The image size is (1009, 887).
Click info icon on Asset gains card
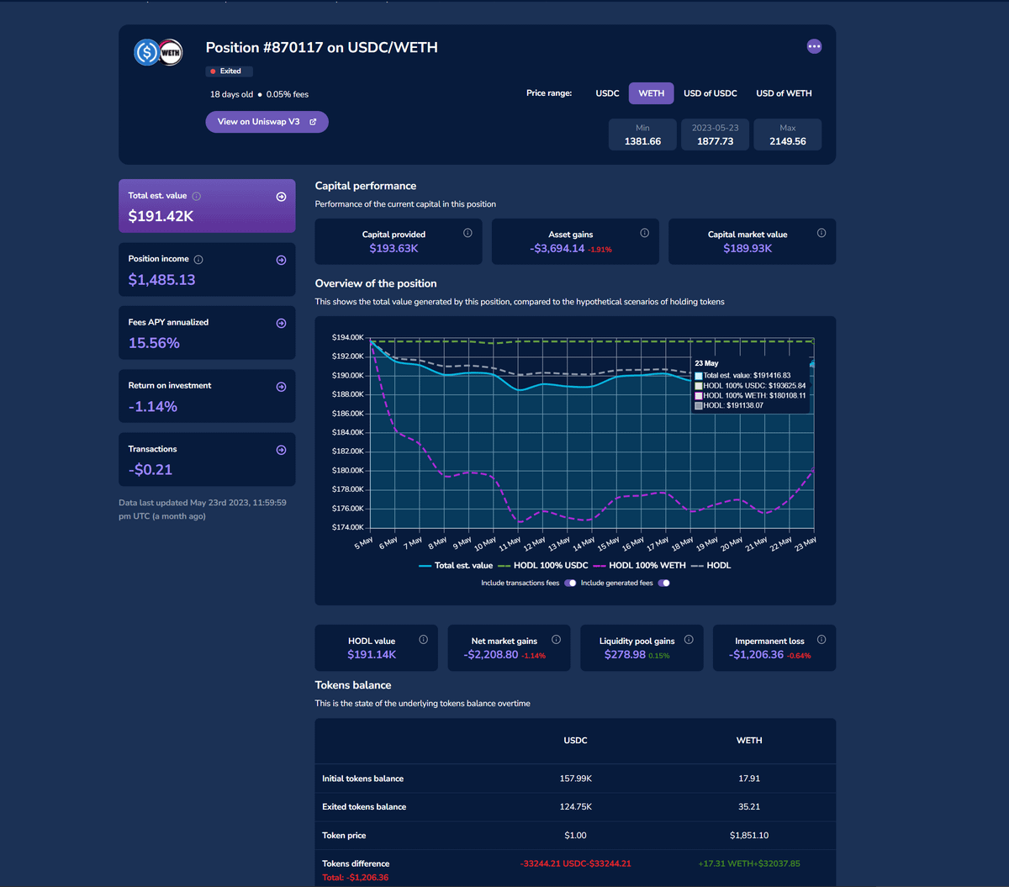click(644, 233)
